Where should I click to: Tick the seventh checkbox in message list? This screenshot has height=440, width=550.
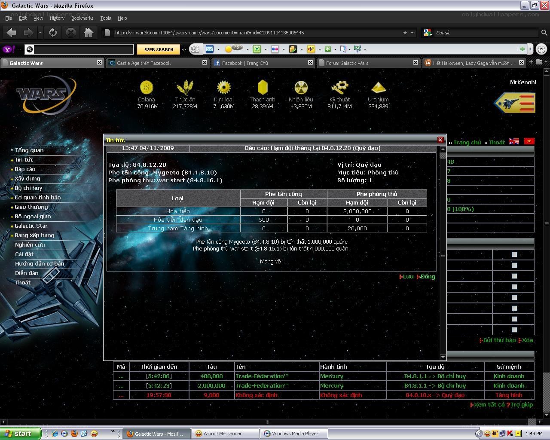[x=514, y=319]
